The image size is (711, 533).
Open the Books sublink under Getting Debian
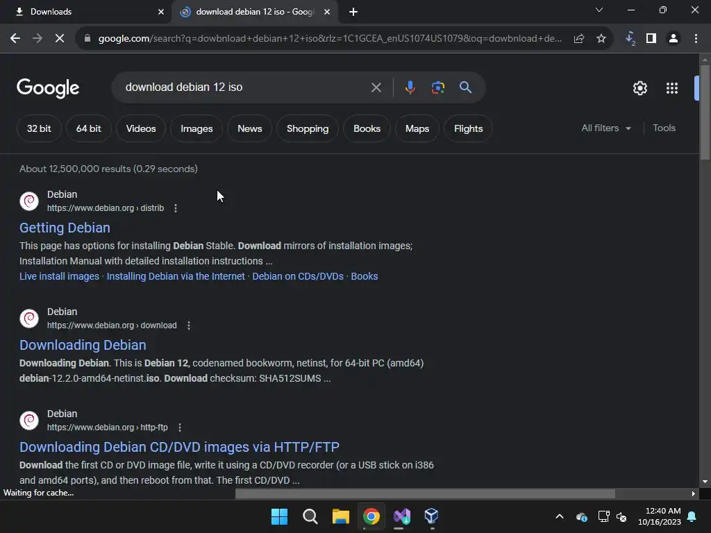(x=364, y=276)
